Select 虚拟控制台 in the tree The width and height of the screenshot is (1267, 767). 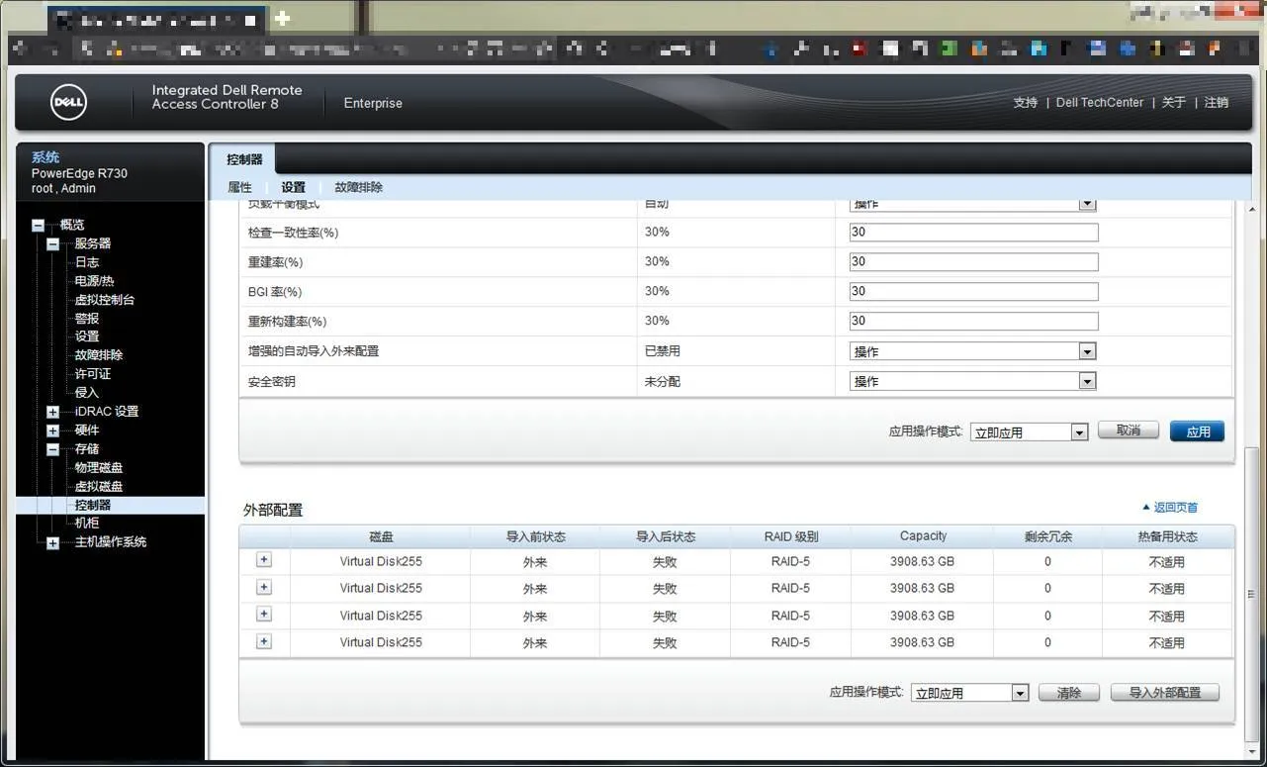point(105,300)
